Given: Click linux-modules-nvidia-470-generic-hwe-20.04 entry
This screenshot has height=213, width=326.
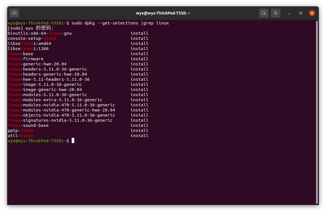Looking at the screenshot, I should point(61,110).
